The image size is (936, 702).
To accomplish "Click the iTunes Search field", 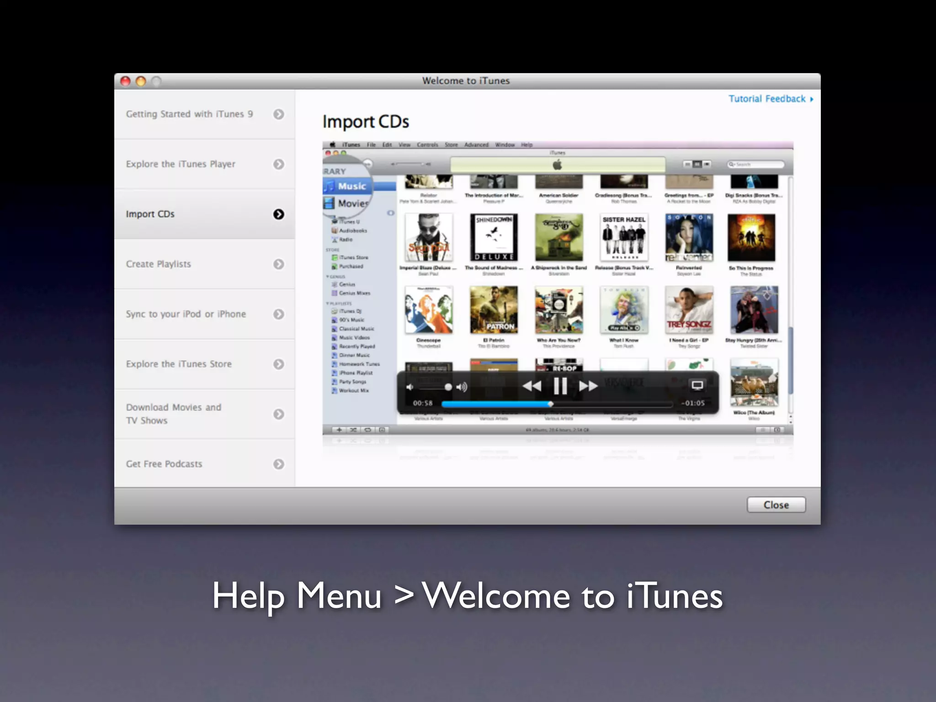I will pyautogui.click(x=755, y=165).
